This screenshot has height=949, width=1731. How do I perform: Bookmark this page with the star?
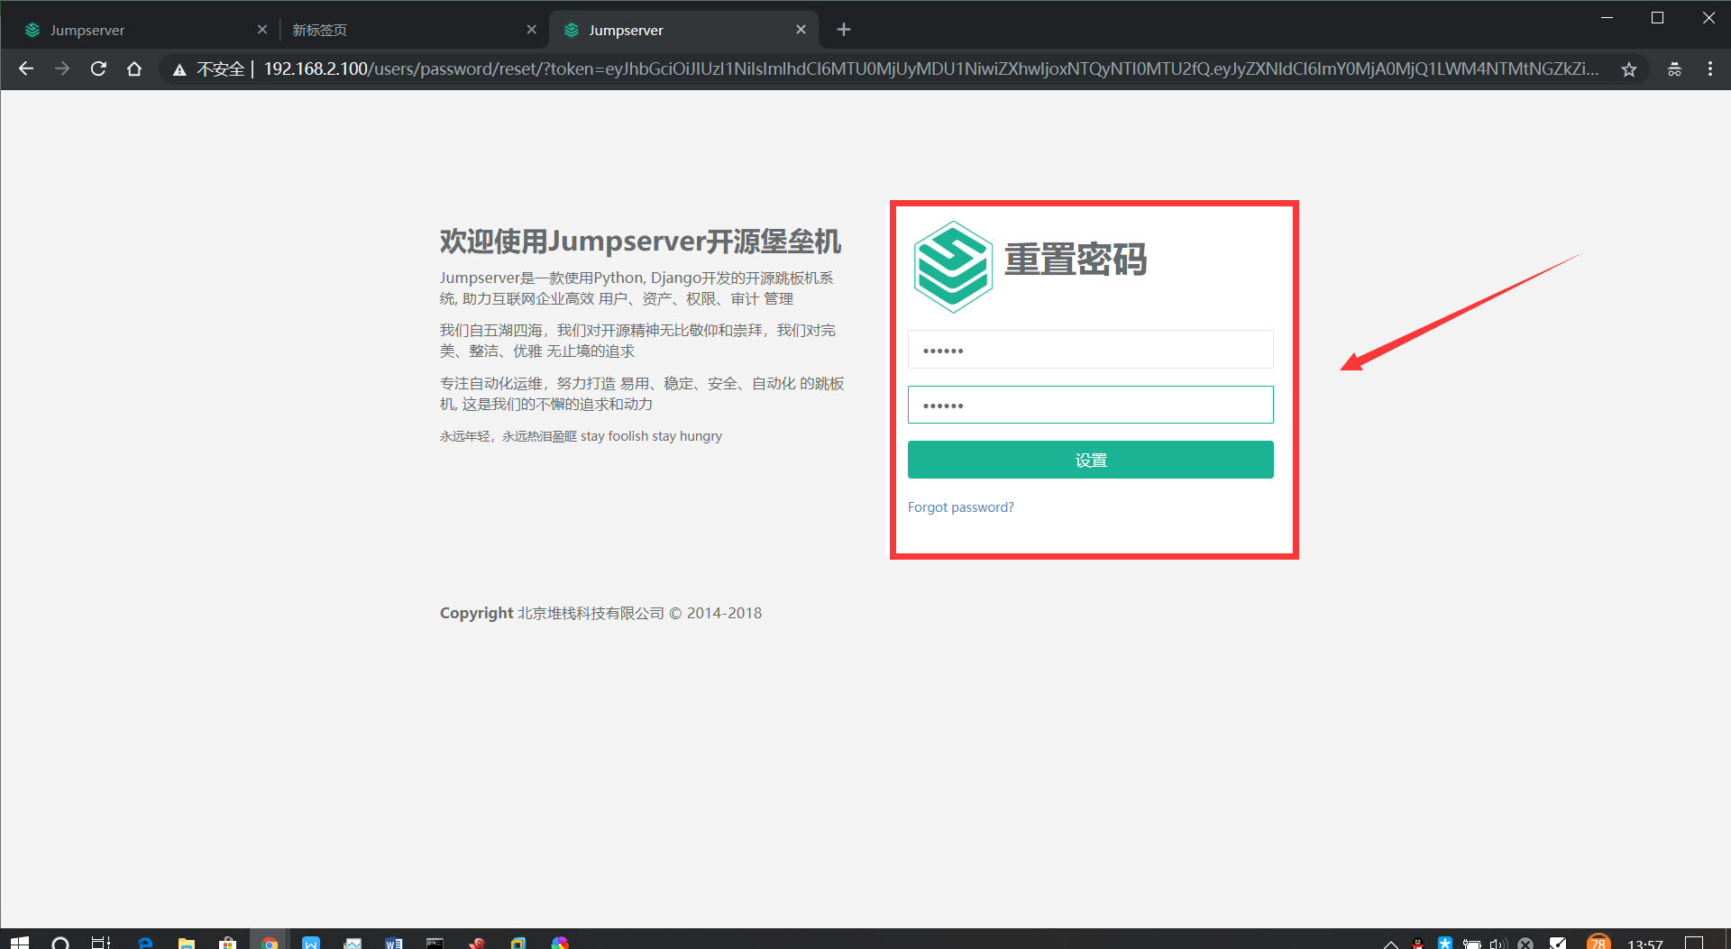[1628, 69]
